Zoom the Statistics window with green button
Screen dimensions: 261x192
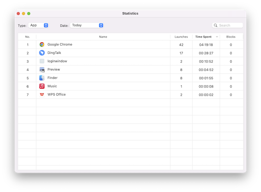[29, 13]
